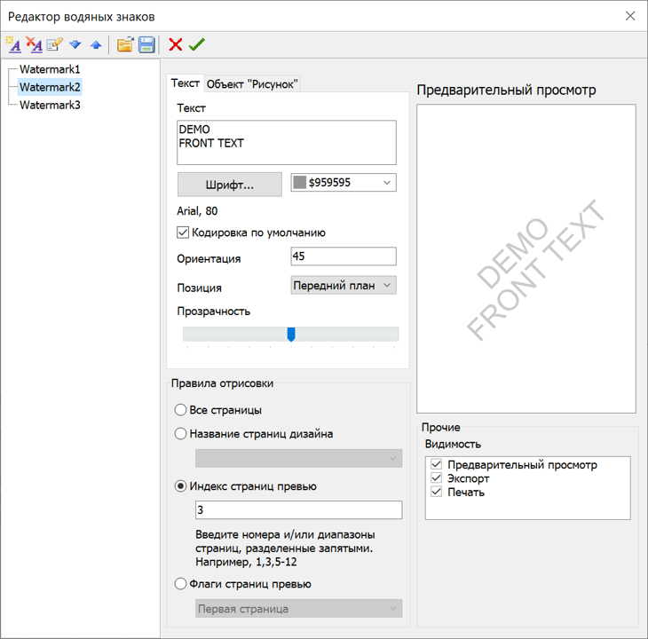Cancel changes with the red X icon
Viewport: 648px width, 639px height.
[176, 44]
